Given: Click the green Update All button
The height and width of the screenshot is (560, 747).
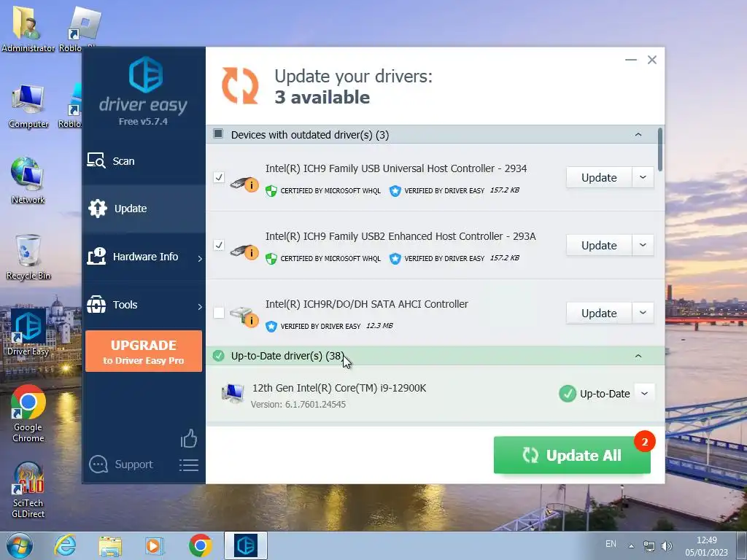Looking at the screenshot, I should 572,455.
